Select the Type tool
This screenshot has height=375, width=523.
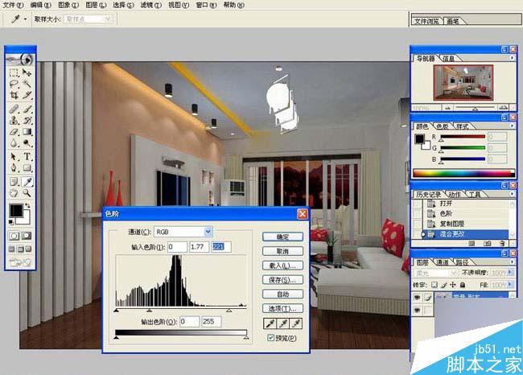(x=27, y=156)
